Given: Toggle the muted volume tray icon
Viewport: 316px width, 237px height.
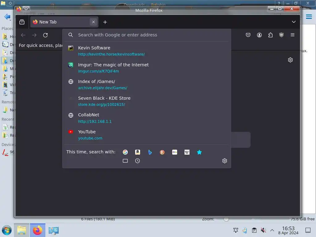Looking at the screenshot, I should coord(263,230).
